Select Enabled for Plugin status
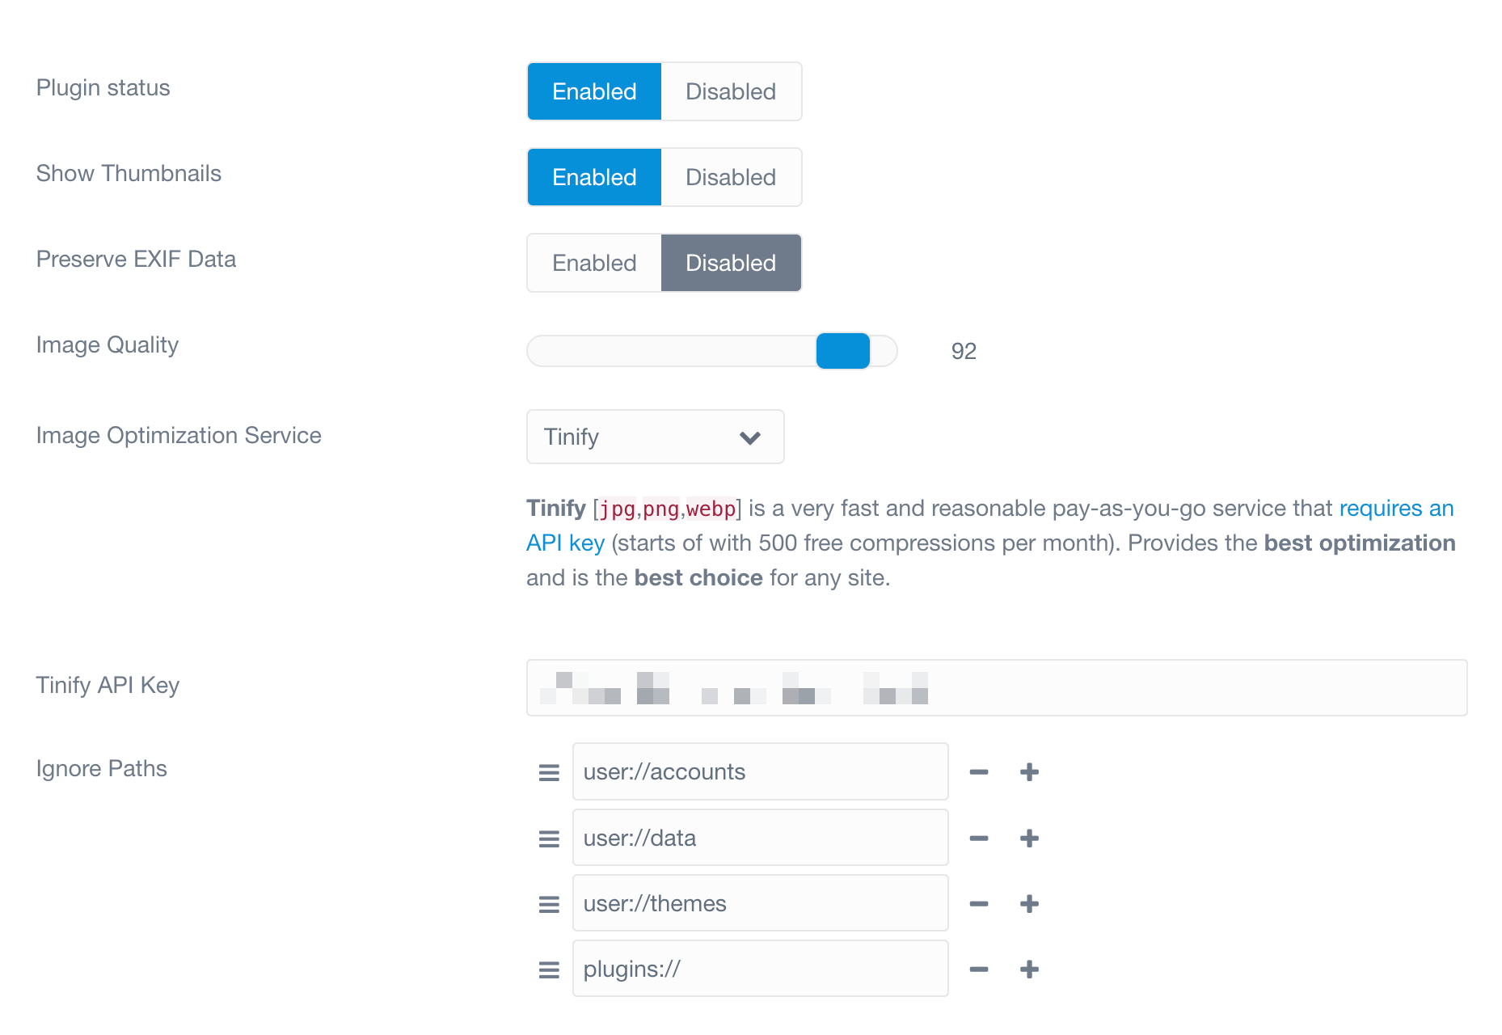Viewport: 1502px width, 1035px height. [x=594, y=91]
